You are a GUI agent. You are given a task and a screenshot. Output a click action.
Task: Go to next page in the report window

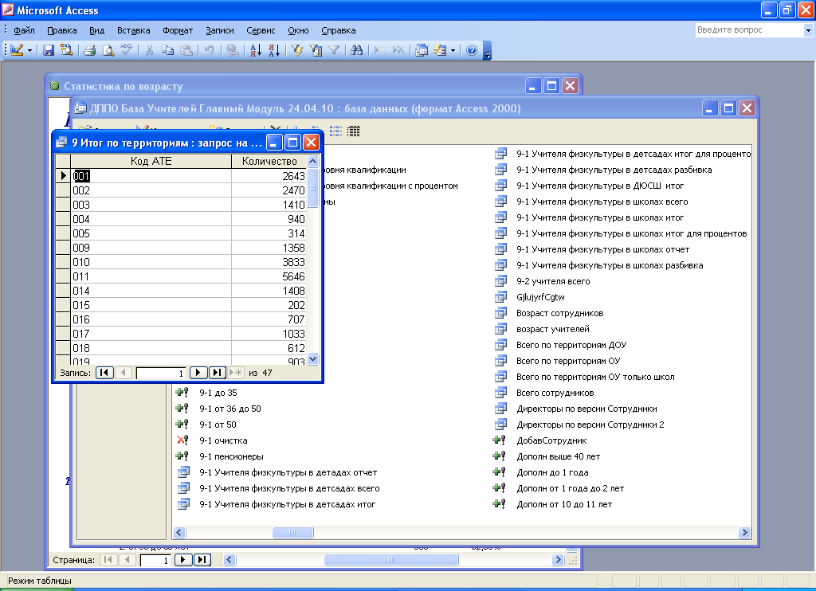tap(182, 560)
